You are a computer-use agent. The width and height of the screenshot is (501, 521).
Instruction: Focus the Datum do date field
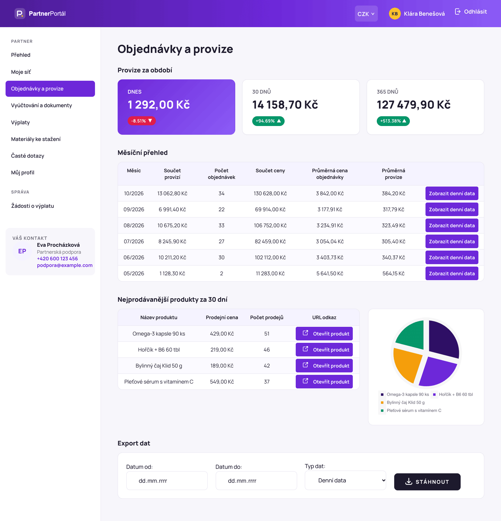pos(256,481)
